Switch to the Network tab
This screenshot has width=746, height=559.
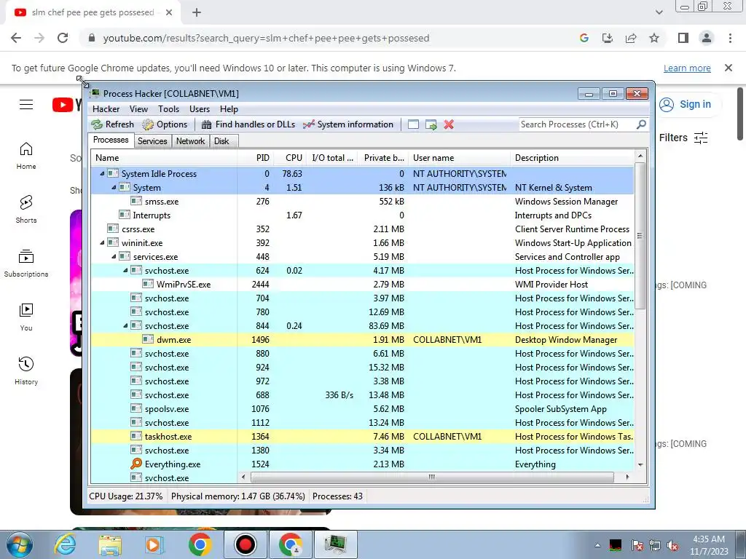point(190,141)
